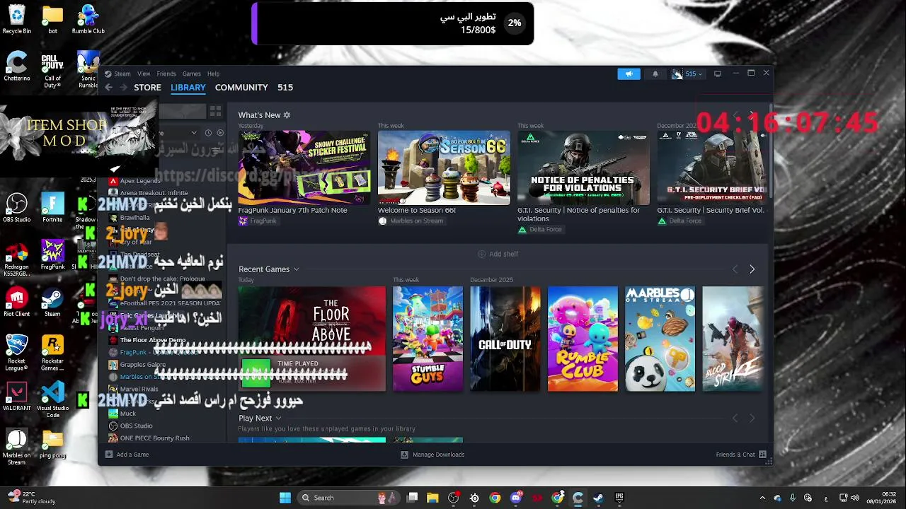This screenshot has height=509, width=906.
Task: Open Rockstar Games desktop shortcut
Action: pyautogui.click(x=52, y=353)
